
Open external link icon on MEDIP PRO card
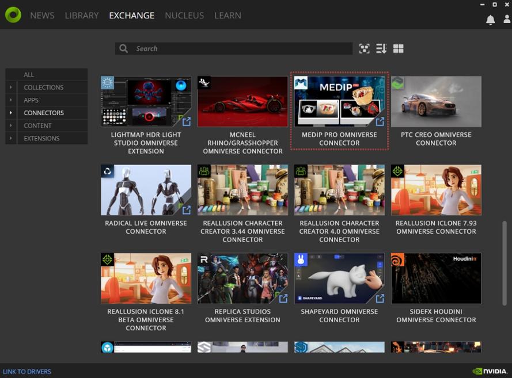[x=380, y=121]
